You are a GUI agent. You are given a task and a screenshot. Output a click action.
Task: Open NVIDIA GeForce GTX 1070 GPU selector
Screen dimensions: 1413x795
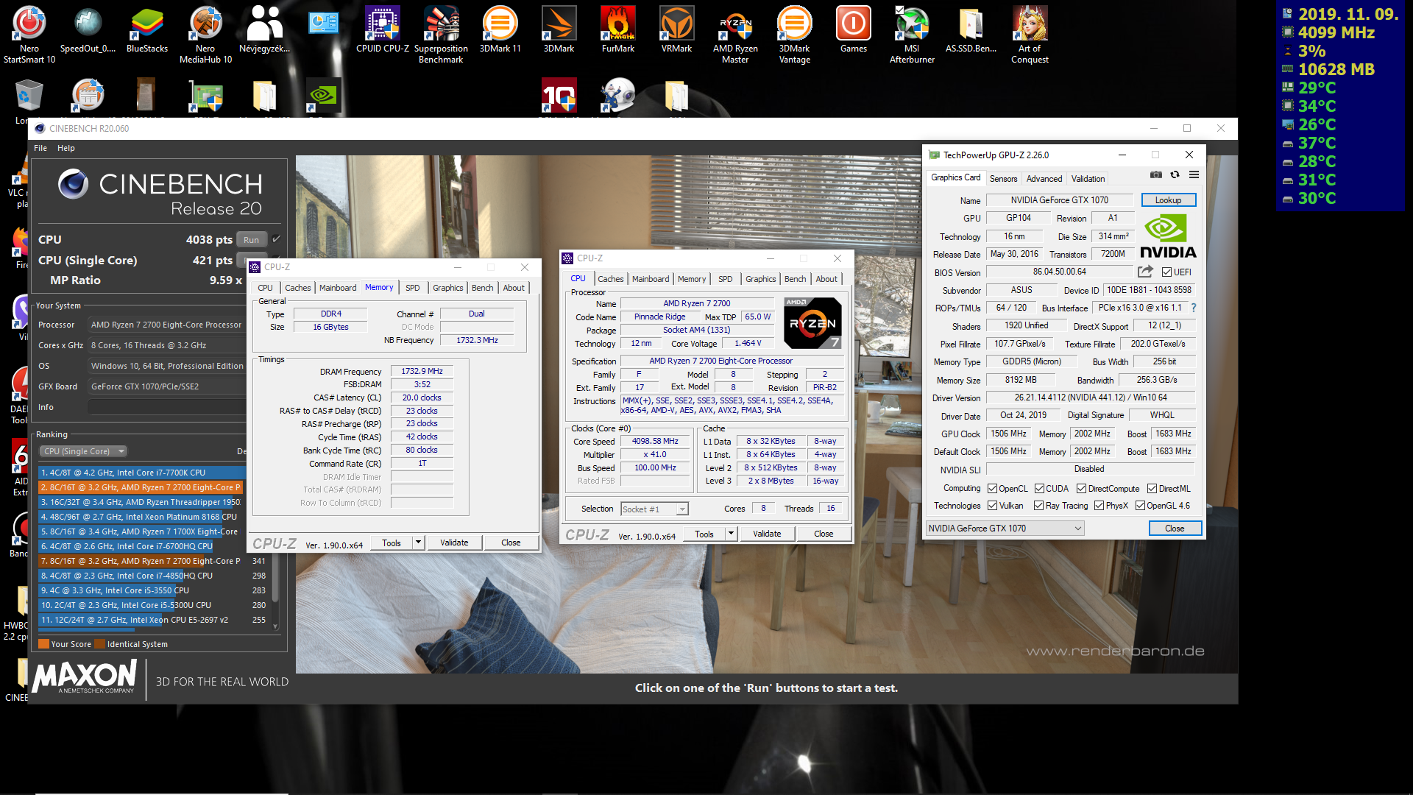1005,529
